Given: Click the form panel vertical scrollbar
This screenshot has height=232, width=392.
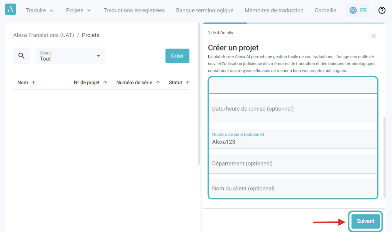Looking at the screenshot, I should tap(385, 157).
